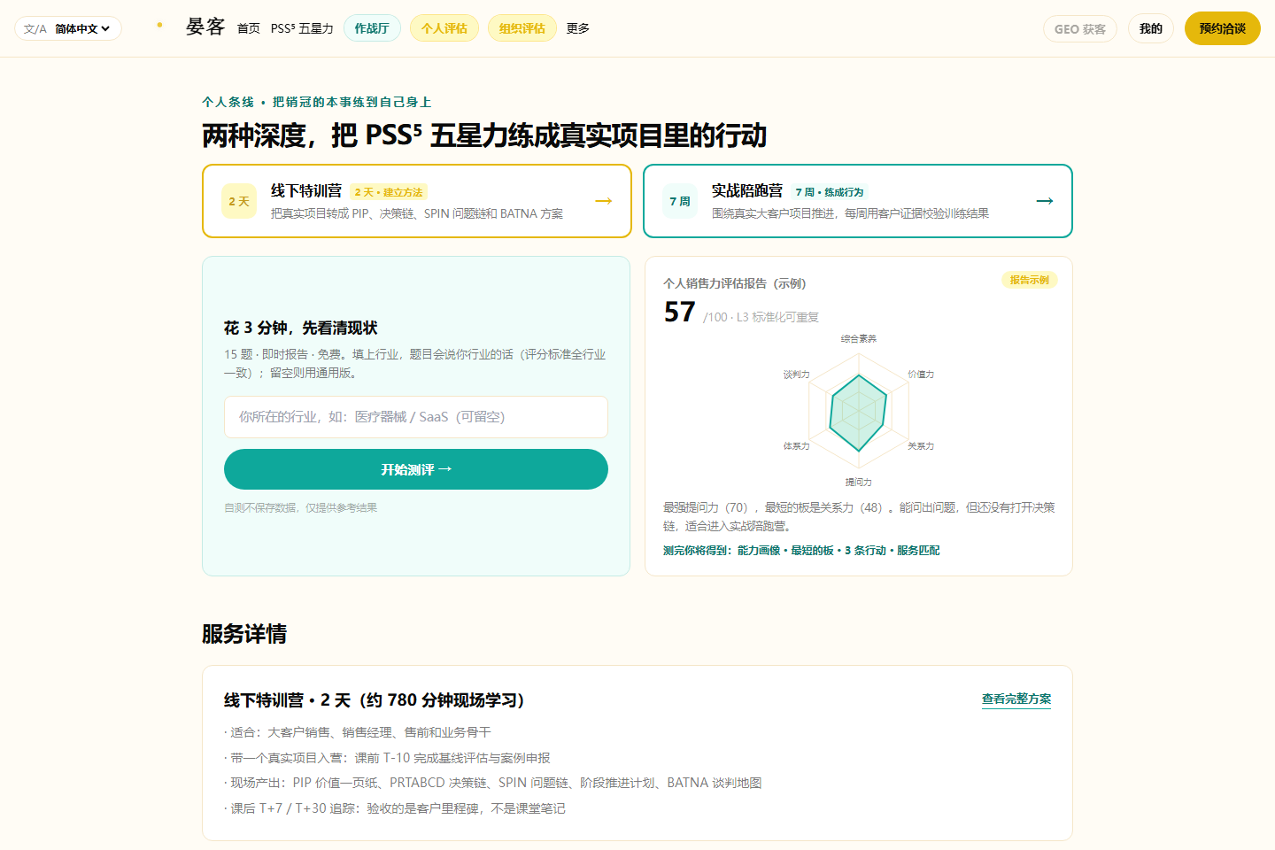Viewport: 1275px width, 850px height.
Task: Click the 关系力 radar axis label
Action: [921, 446]
